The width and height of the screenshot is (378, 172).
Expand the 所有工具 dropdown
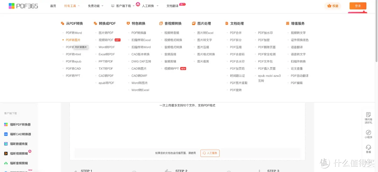click(72, 6)
